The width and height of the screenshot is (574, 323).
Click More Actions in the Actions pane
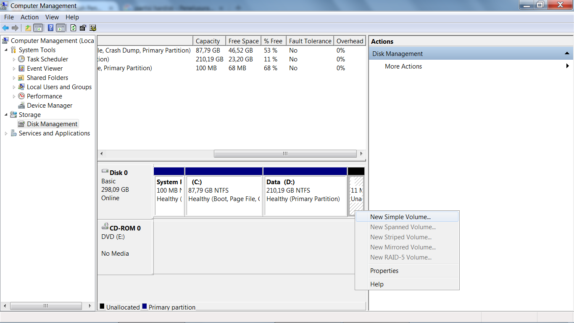(x=403, y=66)
